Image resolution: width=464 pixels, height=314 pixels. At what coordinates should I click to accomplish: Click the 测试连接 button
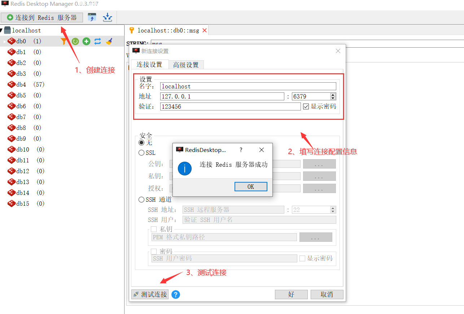(150, 295)
